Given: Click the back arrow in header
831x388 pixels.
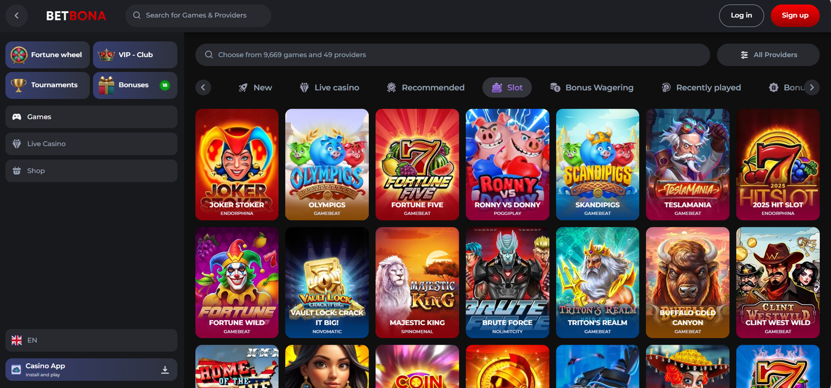Looking at the screenshot, I should click(x=17, y=16).
